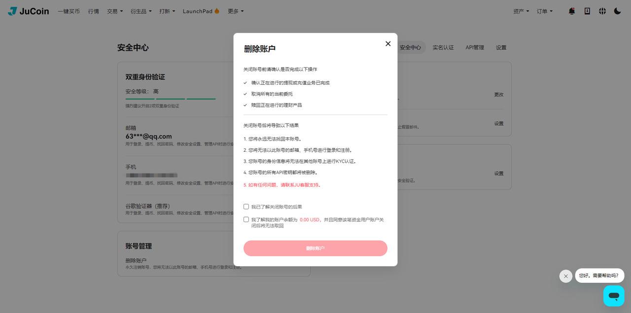Click the 您好，需要帮助吗 chat message
This screenshot has width=631, height=313.
[599, 276]
